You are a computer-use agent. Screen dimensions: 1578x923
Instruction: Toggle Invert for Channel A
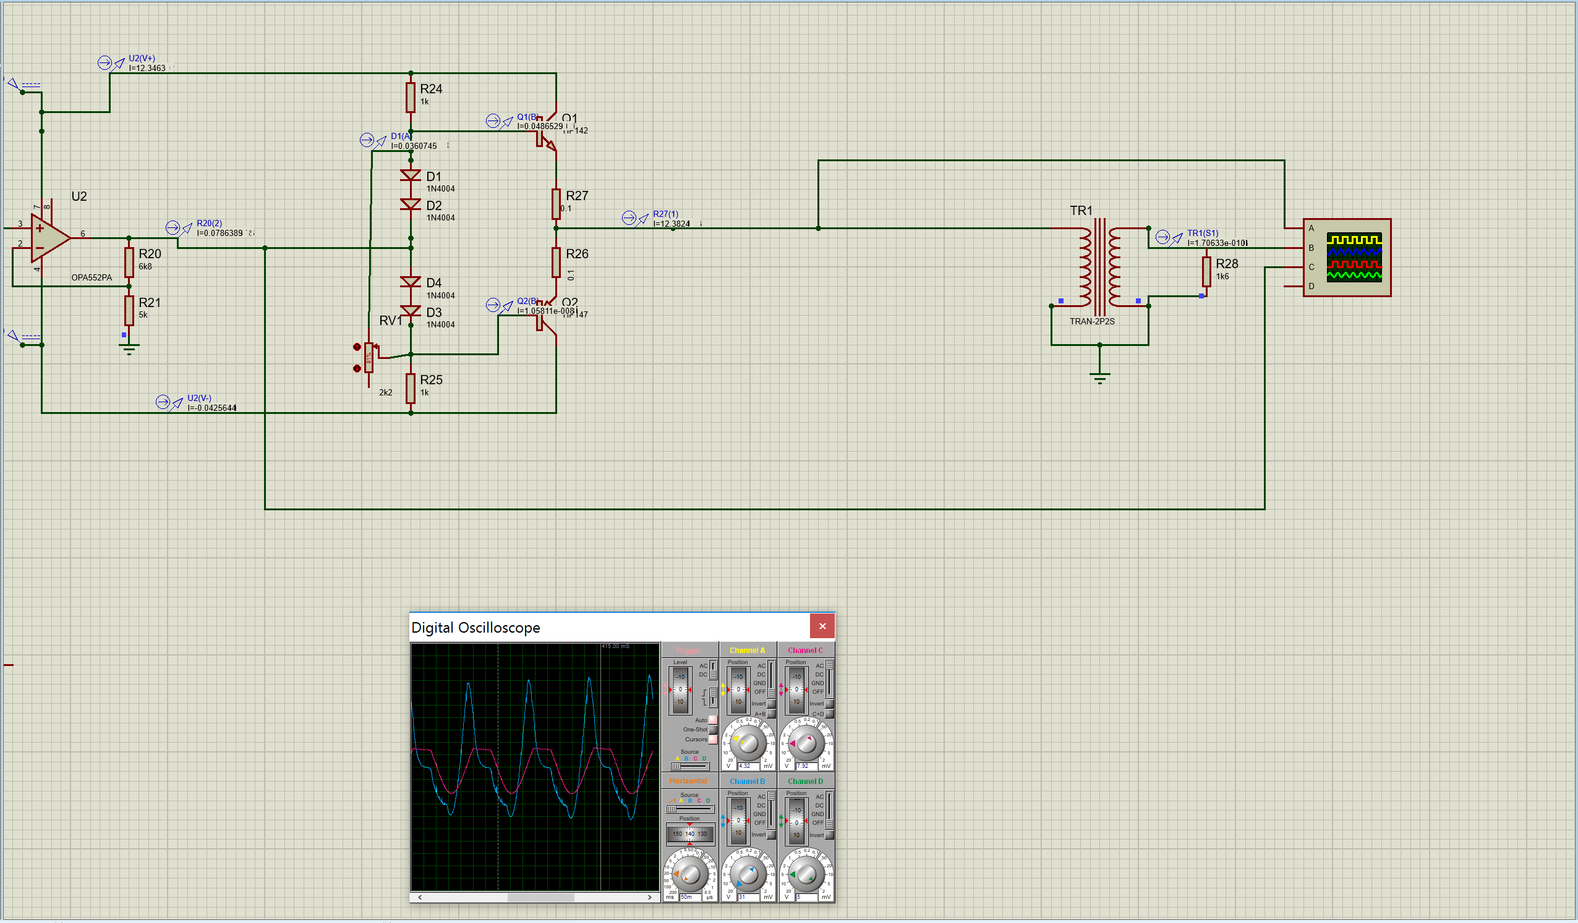[772, 704]
